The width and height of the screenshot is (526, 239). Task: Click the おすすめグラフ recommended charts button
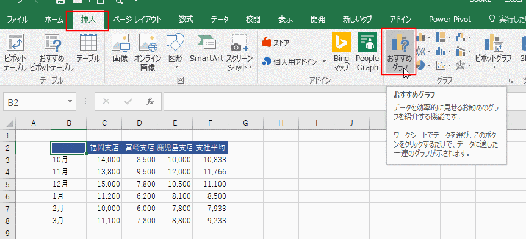[399, 51]
